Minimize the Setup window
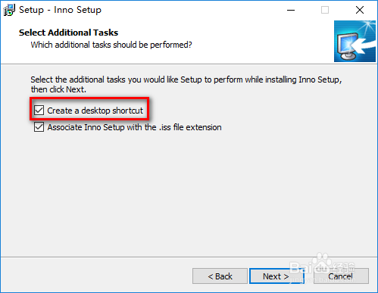The width and height of the screenshot is (378, 293). [x=291, y=10]
